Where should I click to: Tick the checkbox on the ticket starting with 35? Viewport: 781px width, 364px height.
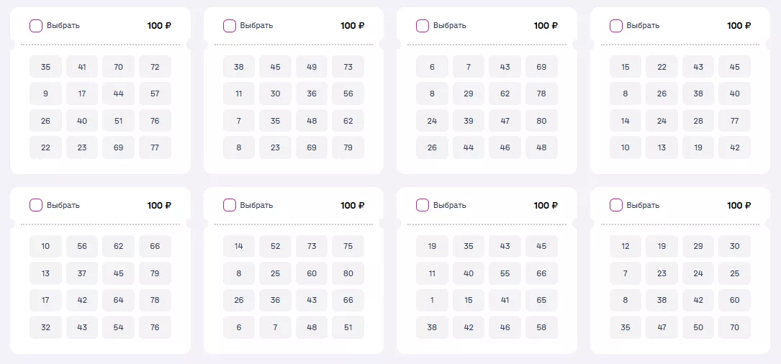coord(36,26)
